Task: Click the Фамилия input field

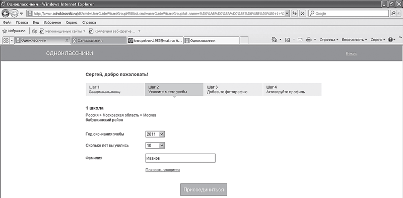Action: click(180, 158)
